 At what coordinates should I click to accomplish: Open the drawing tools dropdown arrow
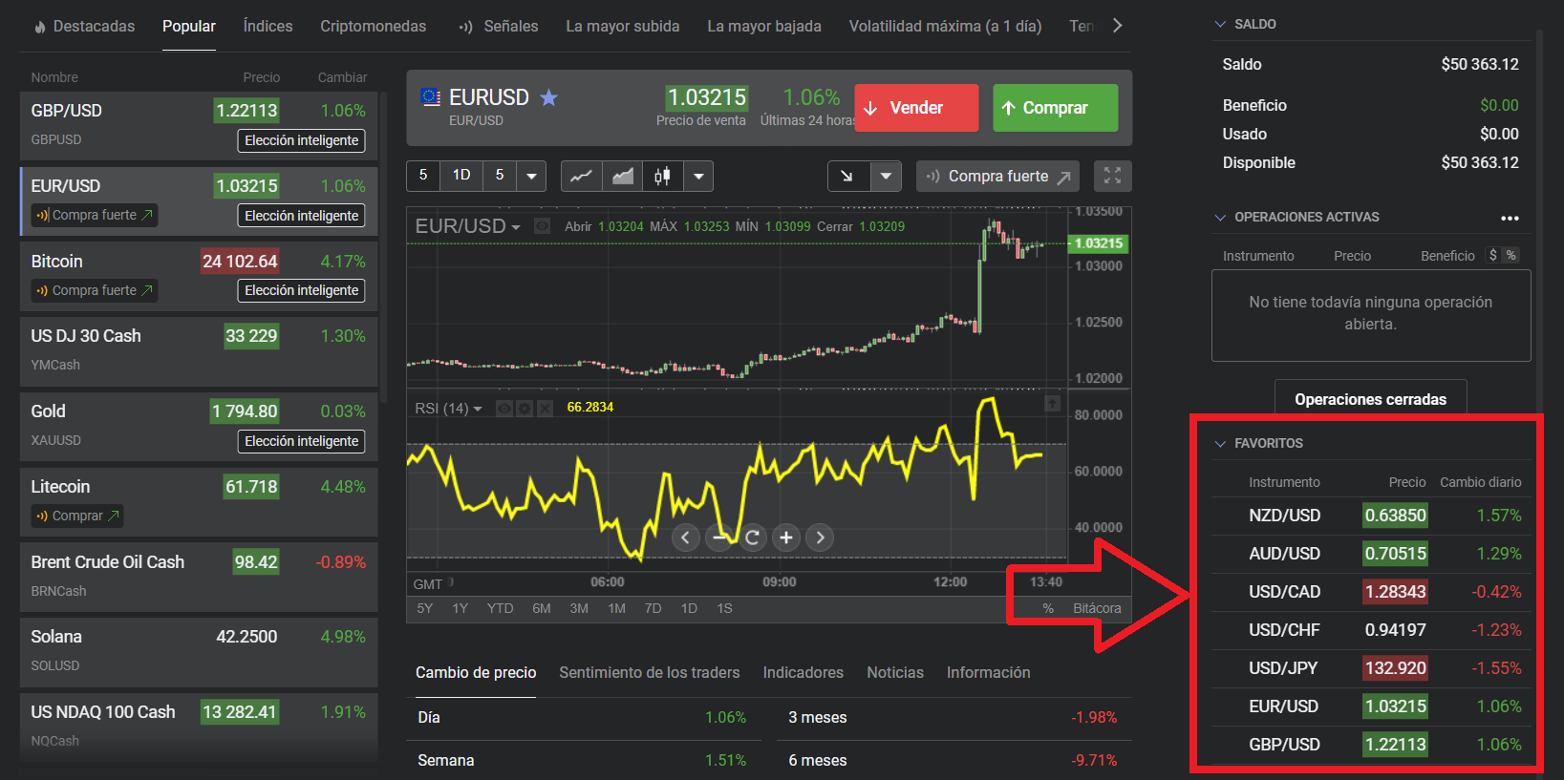click(886, 177)
